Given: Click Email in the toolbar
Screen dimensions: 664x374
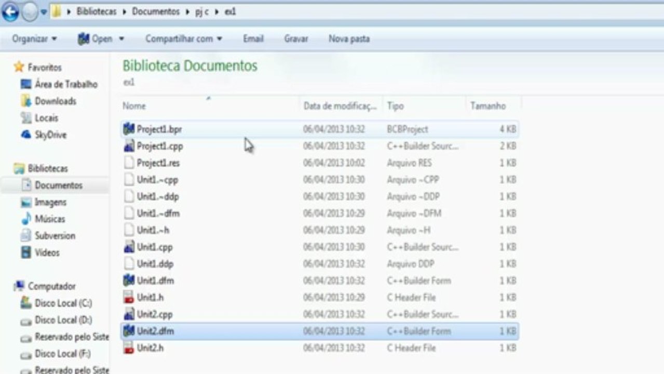Looking at the screenshot, I should 253,38.
